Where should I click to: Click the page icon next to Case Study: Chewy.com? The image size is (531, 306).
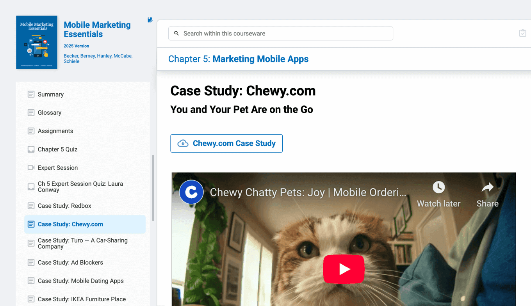pyautogui.click(x=31, y=224)
